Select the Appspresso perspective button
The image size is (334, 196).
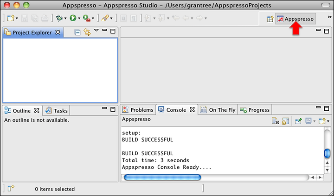[x=295, y=19]
